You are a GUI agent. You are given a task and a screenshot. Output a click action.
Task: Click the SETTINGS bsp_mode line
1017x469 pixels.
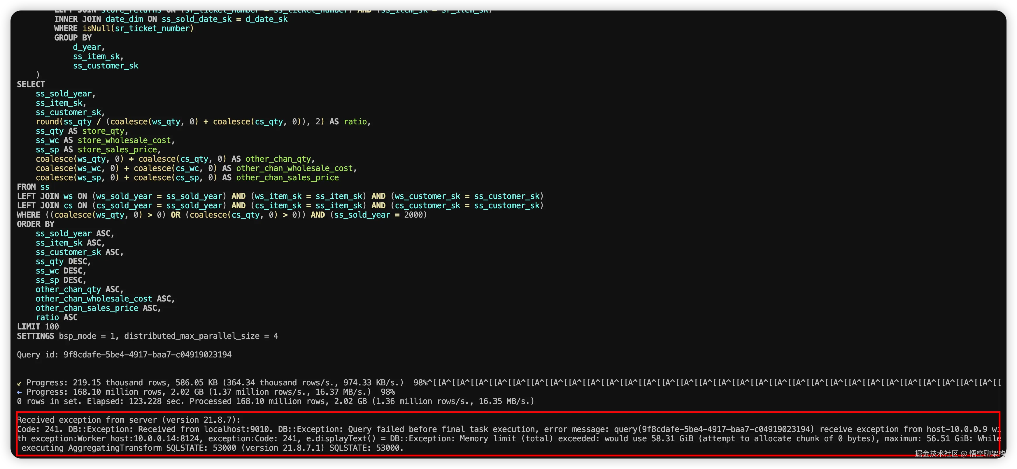[147, 336]
